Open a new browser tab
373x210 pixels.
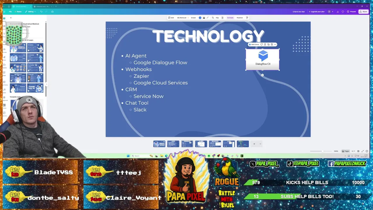click(56, 6)
